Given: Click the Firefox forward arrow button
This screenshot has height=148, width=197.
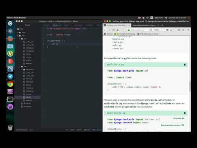Looking at the screenshot, I should (110, 30).
